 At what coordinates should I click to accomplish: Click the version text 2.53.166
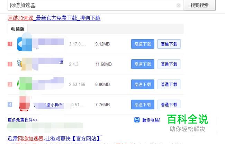[77, 84]
